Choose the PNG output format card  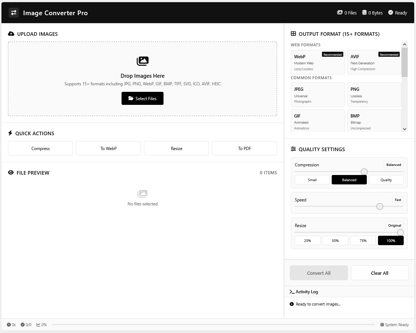374,95
